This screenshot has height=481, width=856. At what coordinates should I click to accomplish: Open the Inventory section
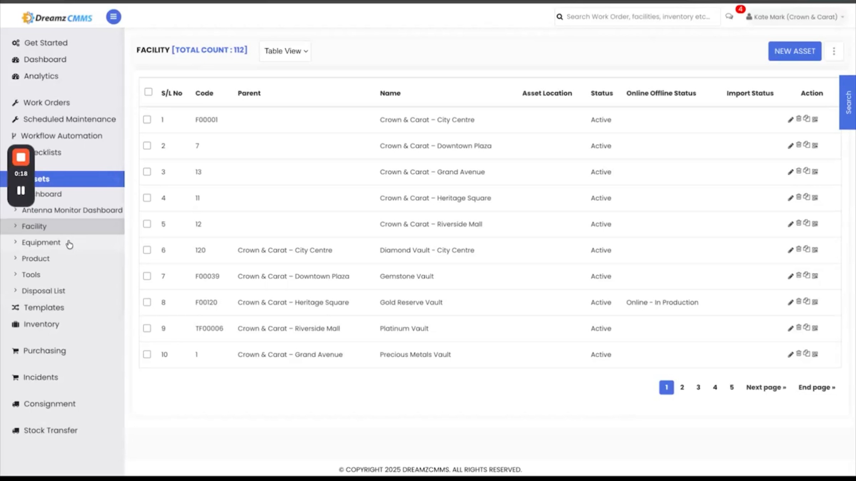click(41, 324)
